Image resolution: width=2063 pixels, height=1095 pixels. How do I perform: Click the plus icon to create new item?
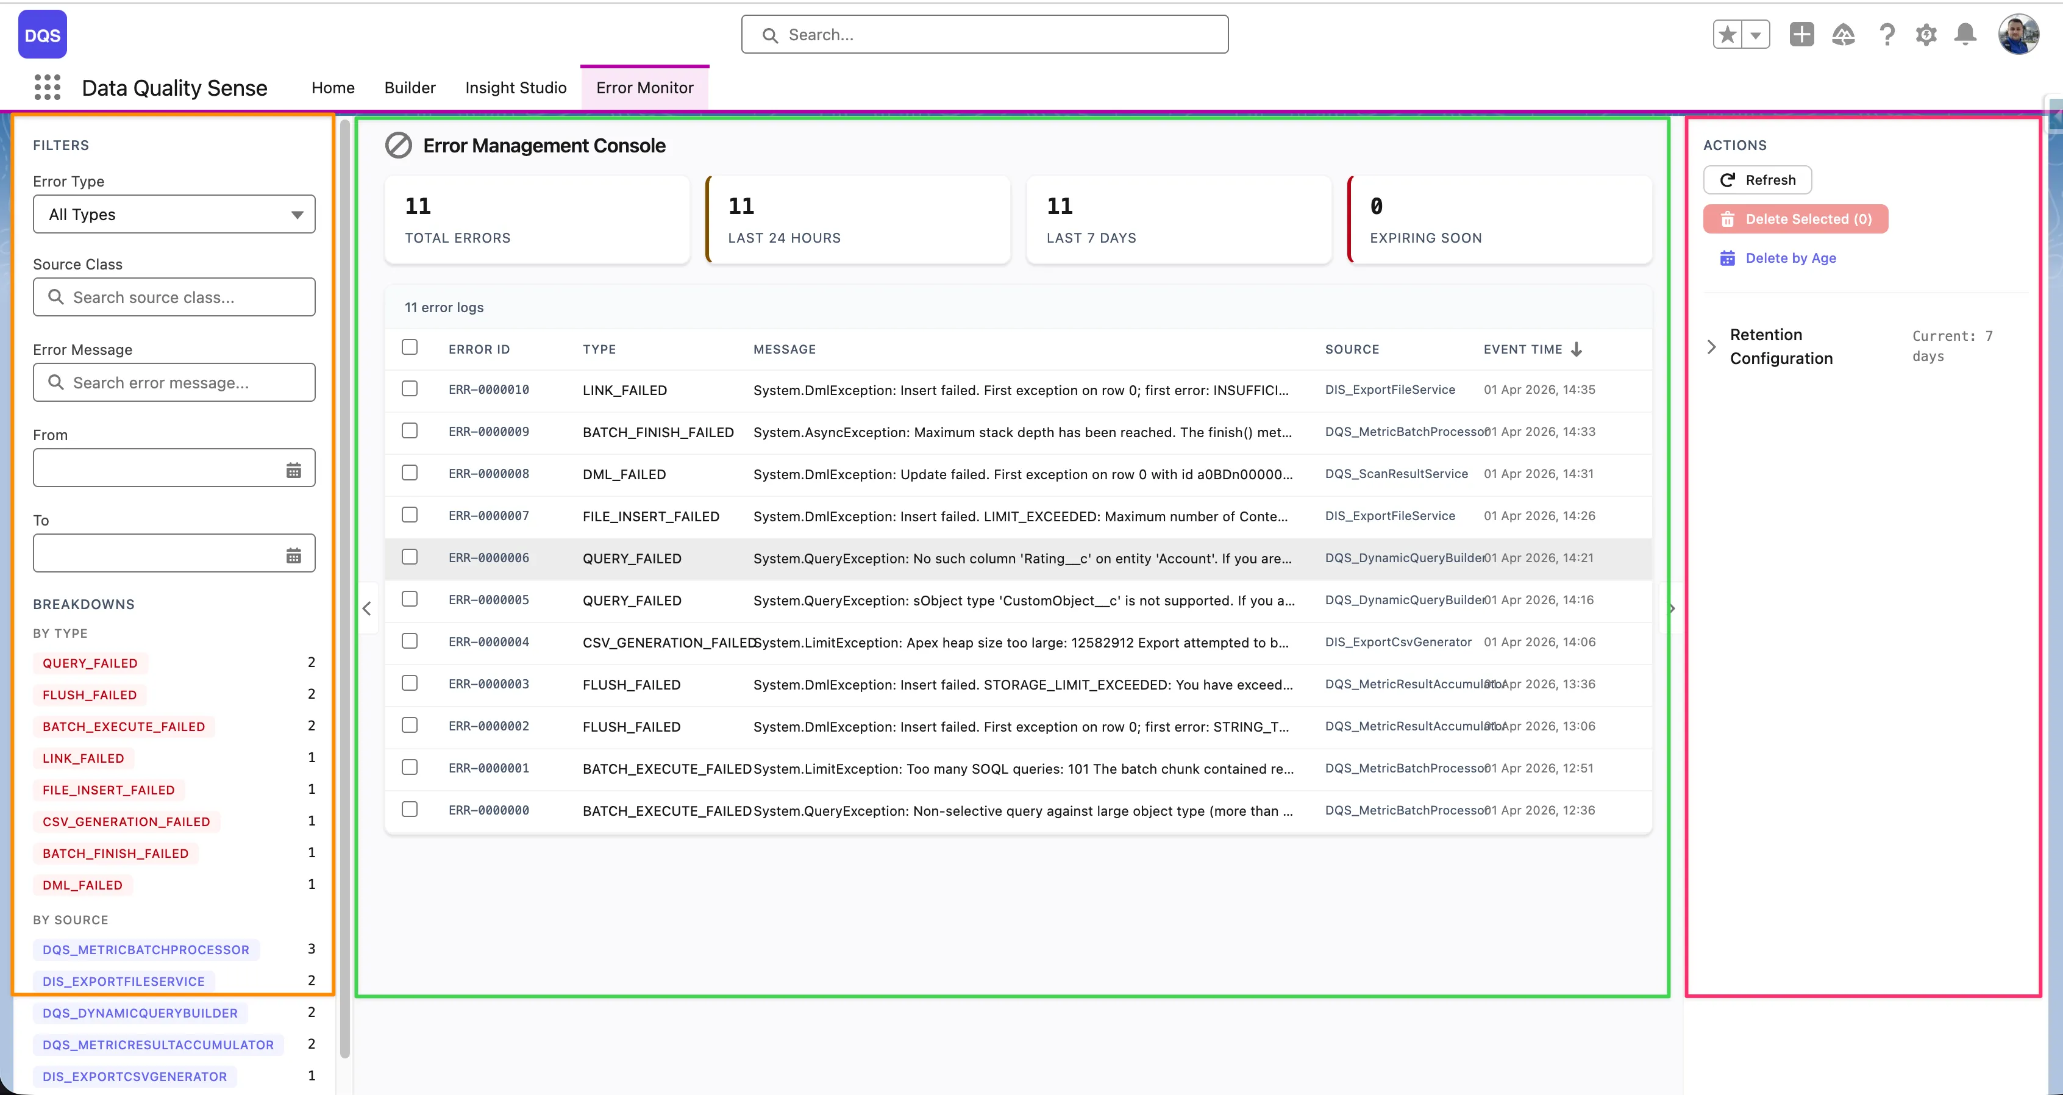(1802, 34)
